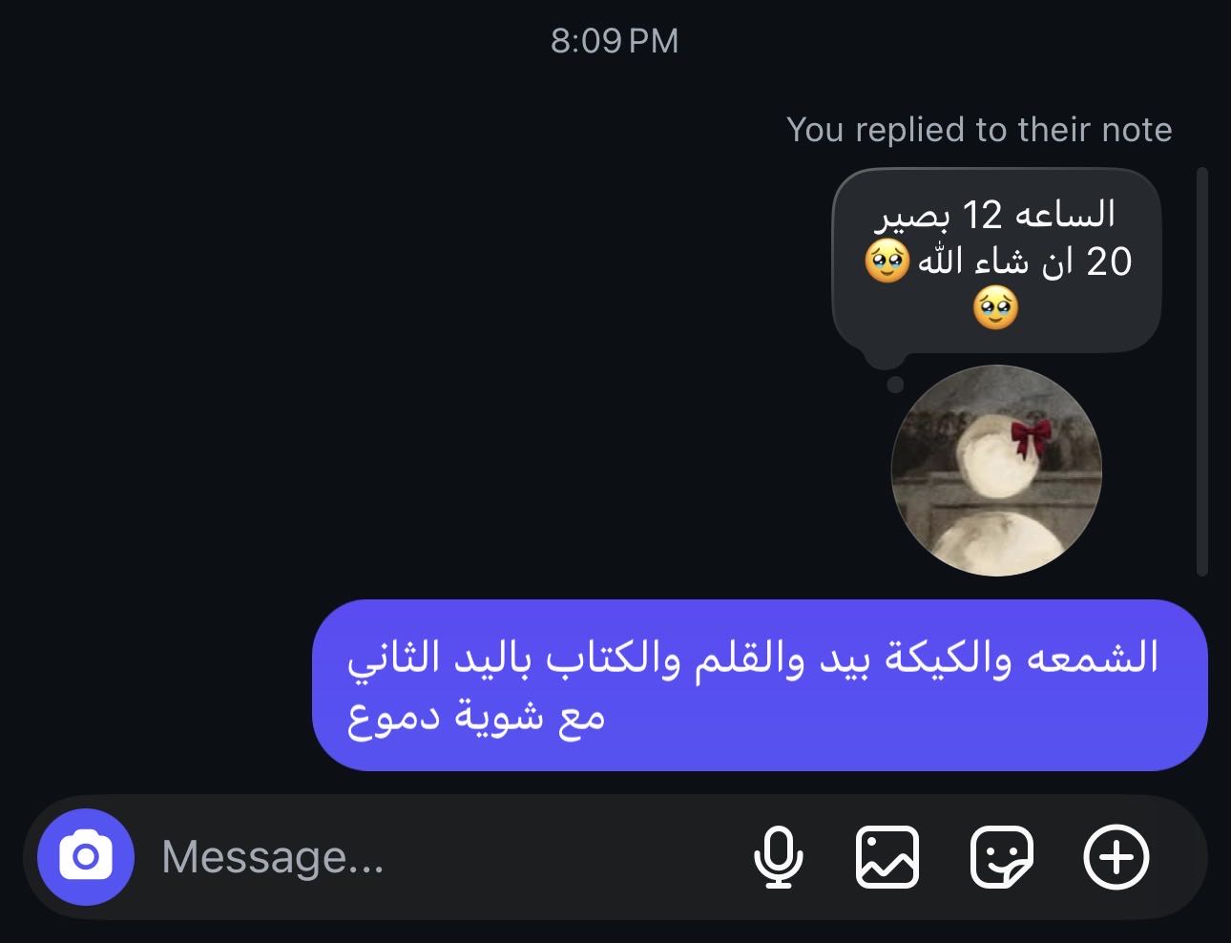Open the camera from the purple button
This screenshot has height=943, width=1231.
(x=86, y=857)
